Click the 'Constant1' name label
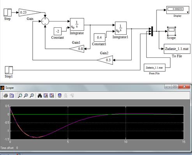192x155 pixels. tap(99, 44)
